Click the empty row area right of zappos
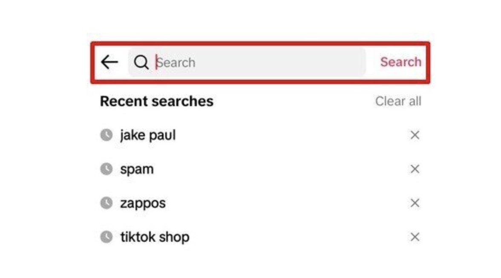This screenshot has width=501, height=278. pos(277,203)
